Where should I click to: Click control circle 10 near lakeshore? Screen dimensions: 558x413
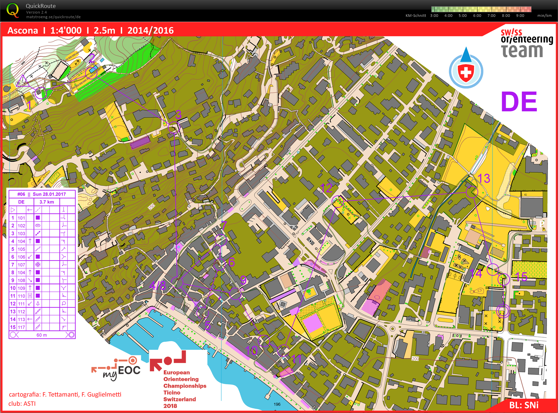(264, 340)
